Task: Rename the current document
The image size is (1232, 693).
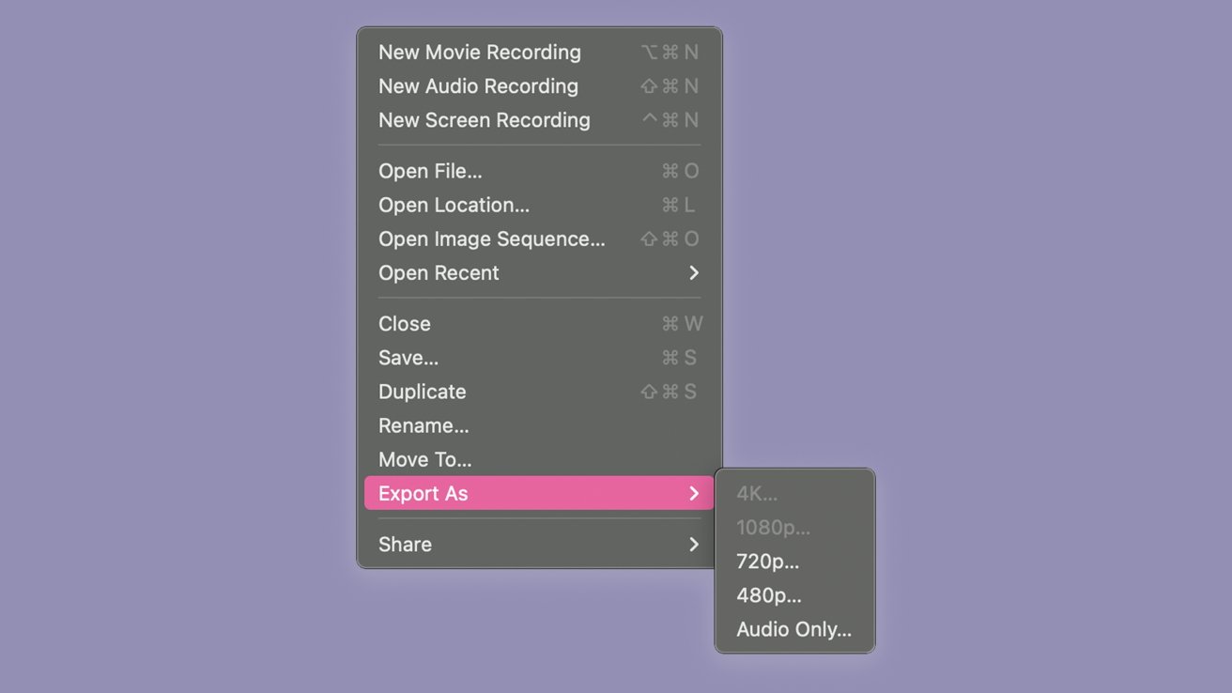Action: (423, 425)
